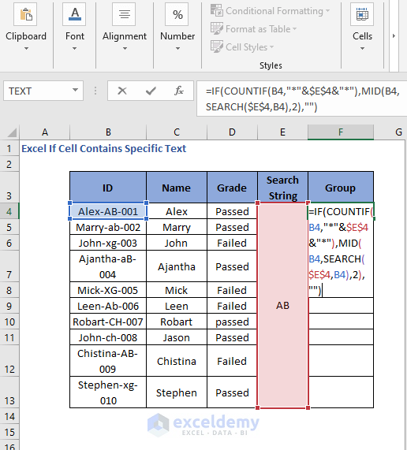Click cell John-xg-003
This screenshot has width=407, height=450.
pyautogui.click(x=108, y=243)
